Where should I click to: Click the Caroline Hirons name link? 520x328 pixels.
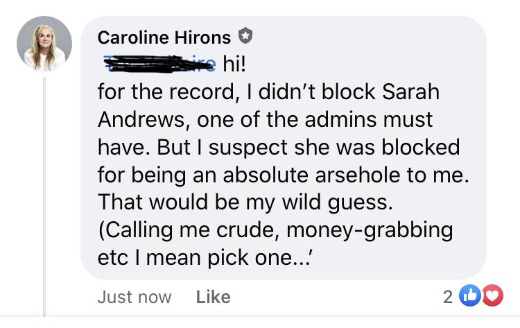pyautogui.click(x=164, y=37)
